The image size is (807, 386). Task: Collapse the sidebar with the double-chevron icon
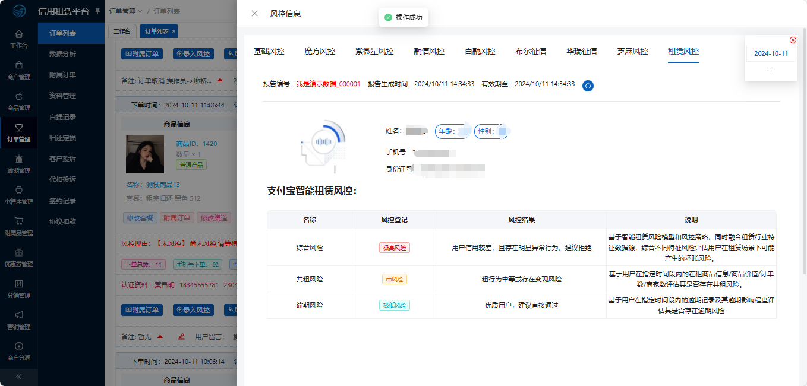[x=18, y=376]
